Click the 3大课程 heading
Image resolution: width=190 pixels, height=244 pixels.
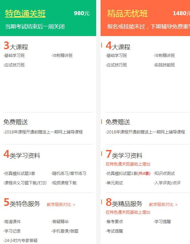click(16, 46)
